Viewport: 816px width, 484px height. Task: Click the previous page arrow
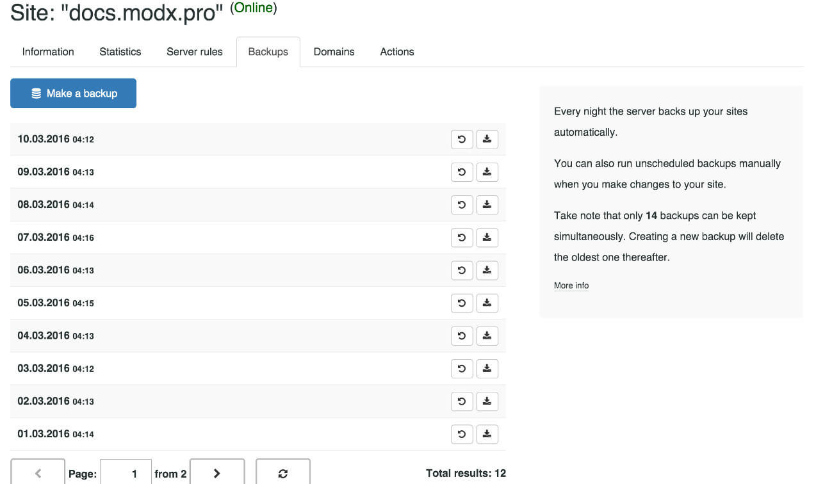point(38,473)
